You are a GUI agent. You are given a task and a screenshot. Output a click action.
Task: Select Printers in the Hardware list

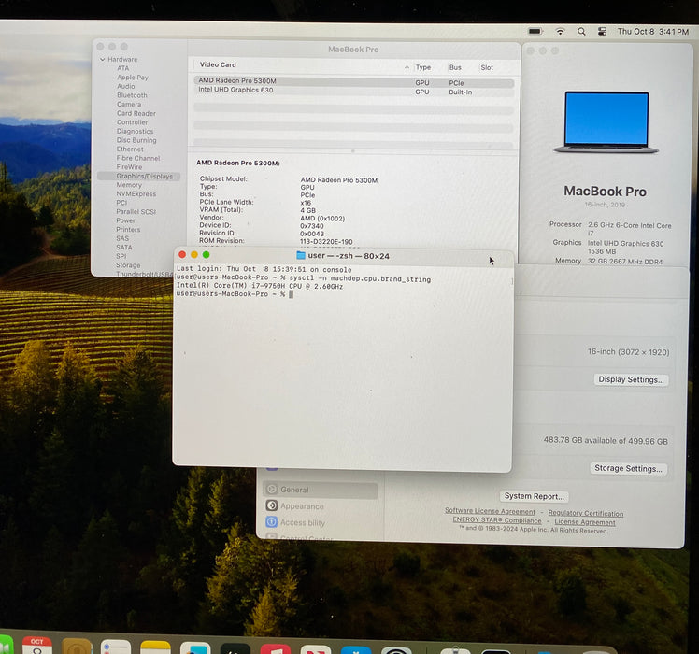(x=128, y=230)
